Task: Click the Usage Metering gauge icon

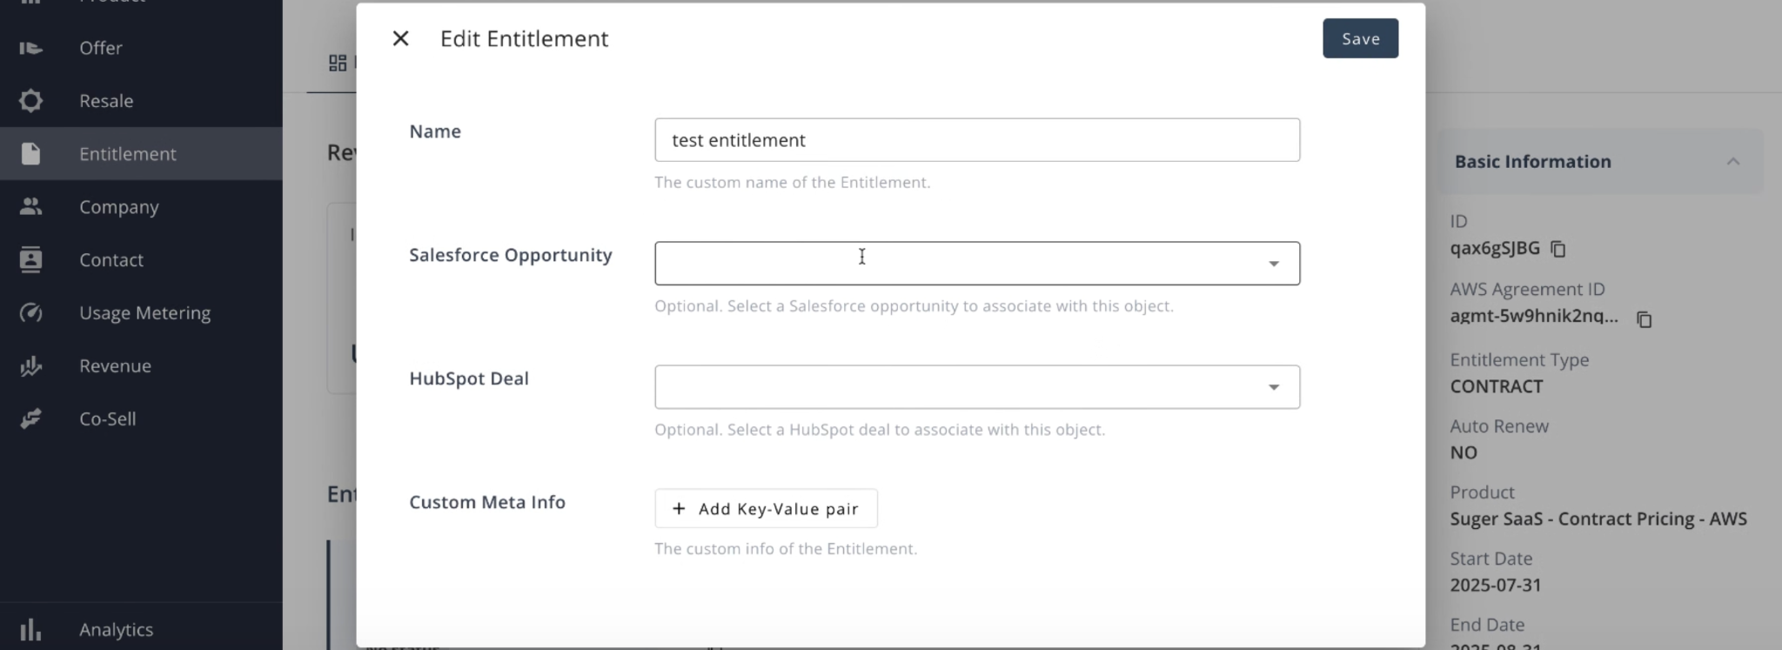Action: click(31, 313)
